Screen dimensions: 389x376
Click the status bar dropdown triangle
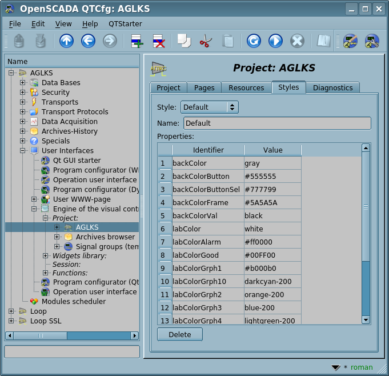[x=336, y=367]
